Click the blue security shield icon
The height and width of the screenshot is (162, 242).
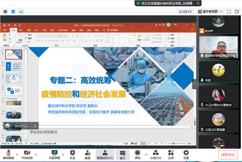click(13, 11)
